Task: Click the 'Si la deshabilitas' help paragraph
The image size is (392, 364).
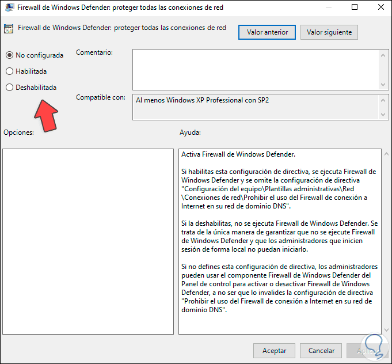Action: pos(280,236)
